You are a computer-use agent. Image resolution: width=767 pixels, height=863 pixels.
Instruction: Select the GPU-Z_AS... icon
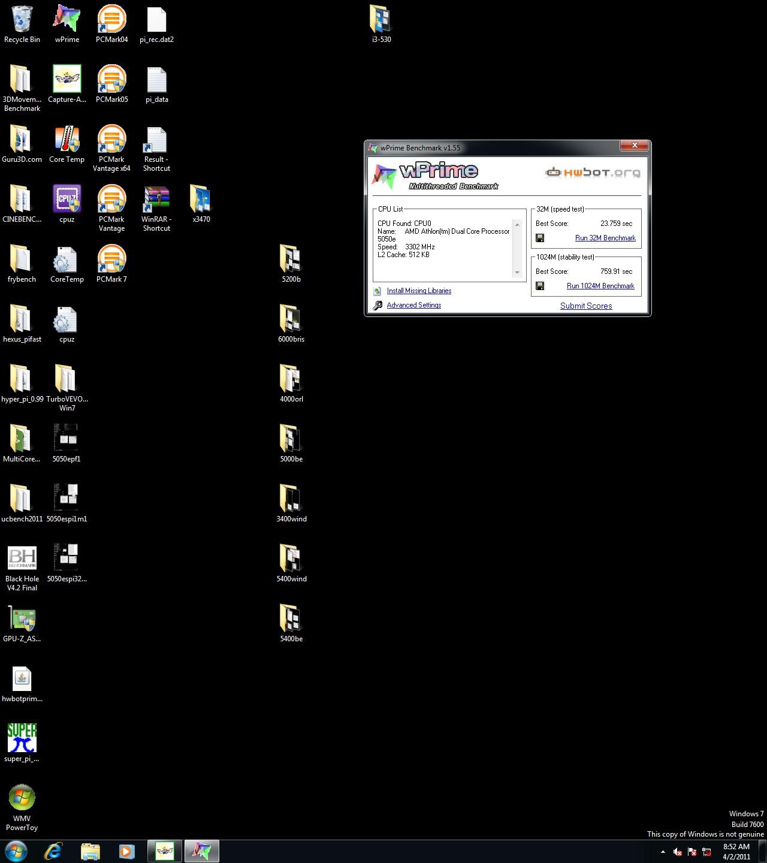tap(22, 619)
